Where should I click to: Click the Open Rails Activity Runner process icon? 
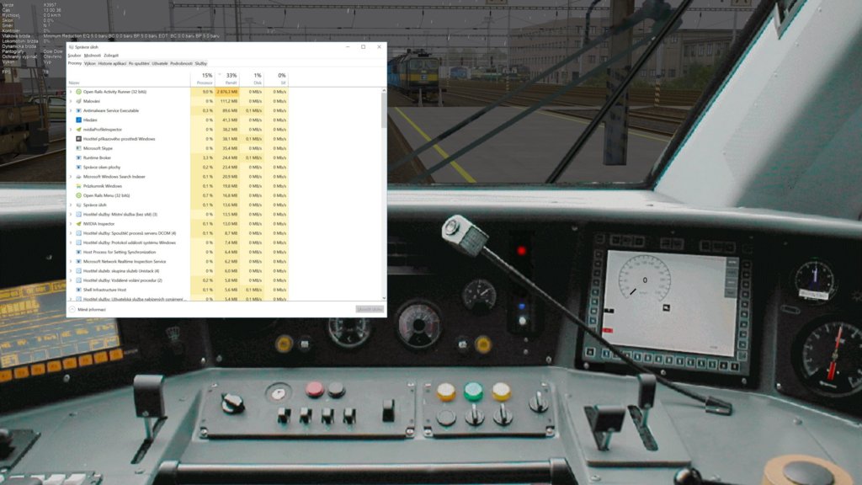(x=78, y=92)
